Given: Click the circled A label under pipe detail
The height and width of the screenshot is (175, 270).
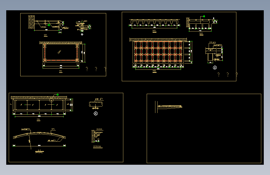Looking at the screenshot, I should pos(96,114).
